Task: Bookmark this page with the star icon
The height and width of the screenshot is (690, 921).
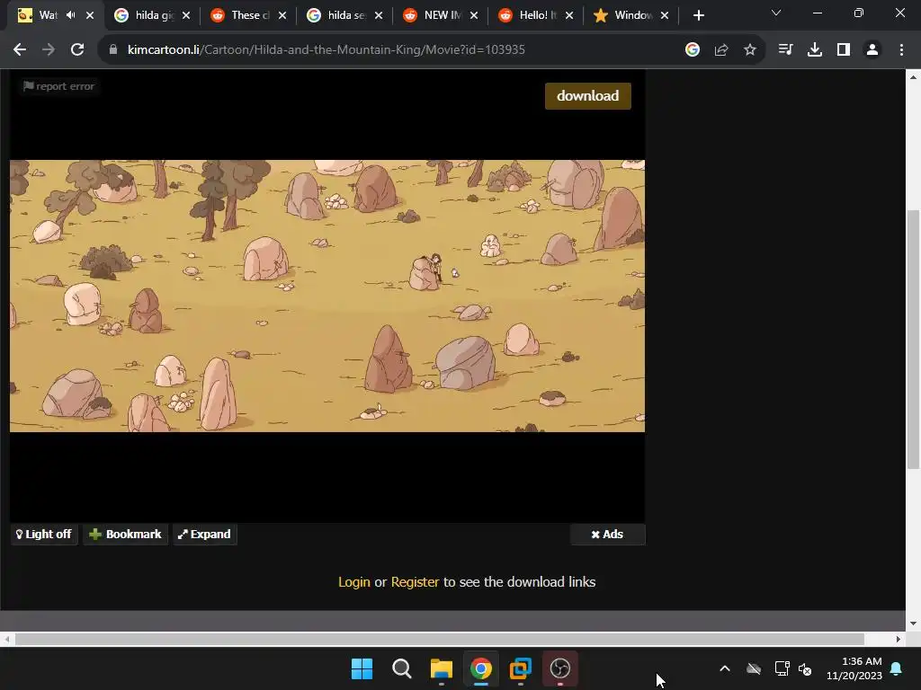Action: pos(750,50)
